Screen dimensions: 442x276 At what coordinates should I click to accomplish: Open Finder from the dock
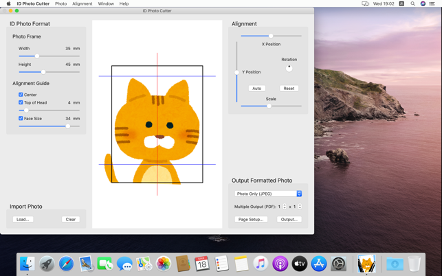(27, 264)
